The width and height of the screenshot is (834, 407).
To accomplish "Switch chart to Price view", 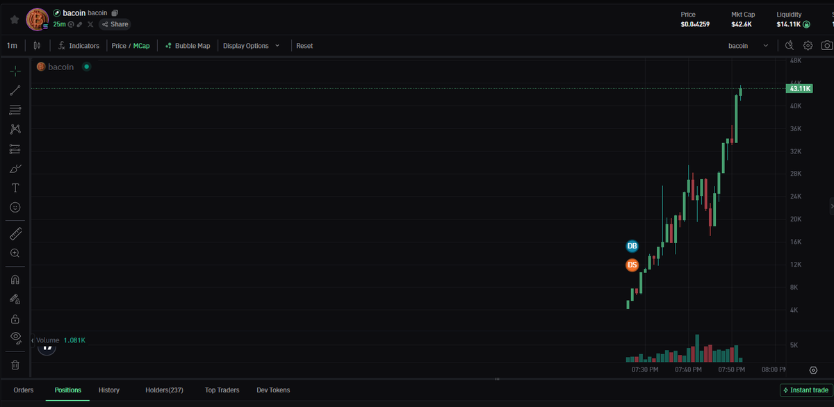I will (119, 46).
